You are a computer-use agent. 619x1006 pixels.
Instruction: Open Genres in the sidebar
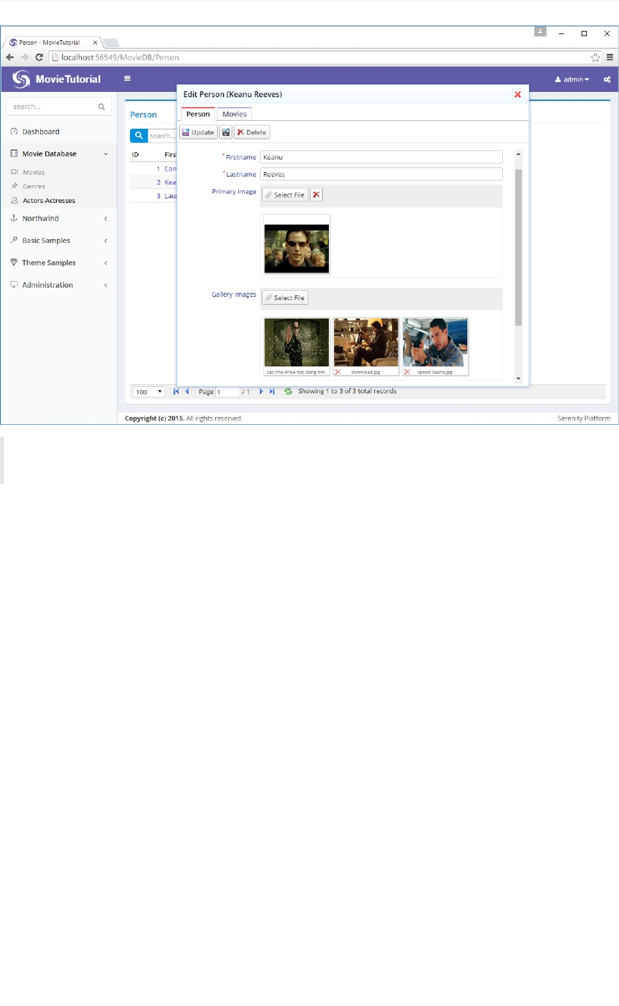click(33, 186)
